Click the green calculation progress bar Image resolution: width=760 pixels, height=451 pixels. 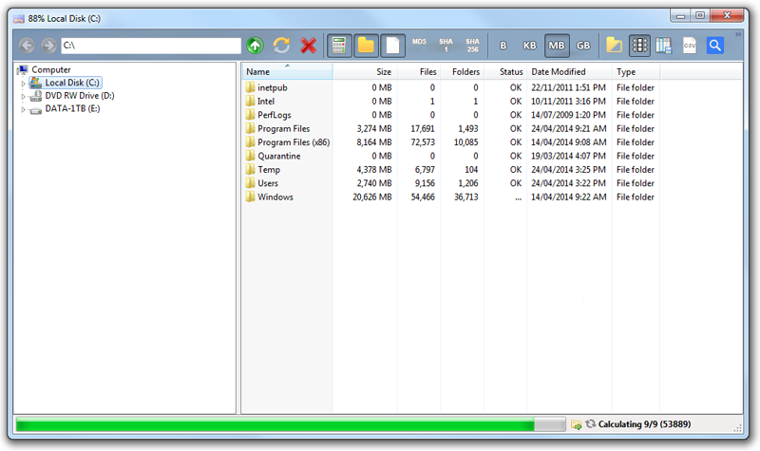pos(285,424)
